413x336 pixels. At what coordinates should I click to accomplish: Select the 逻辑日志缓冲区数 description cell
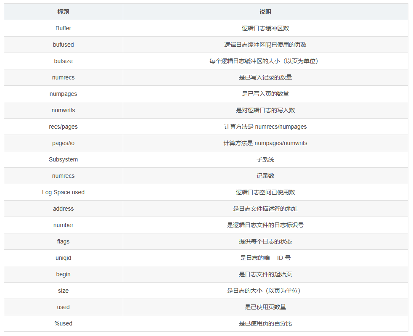[x=265, y=28]
